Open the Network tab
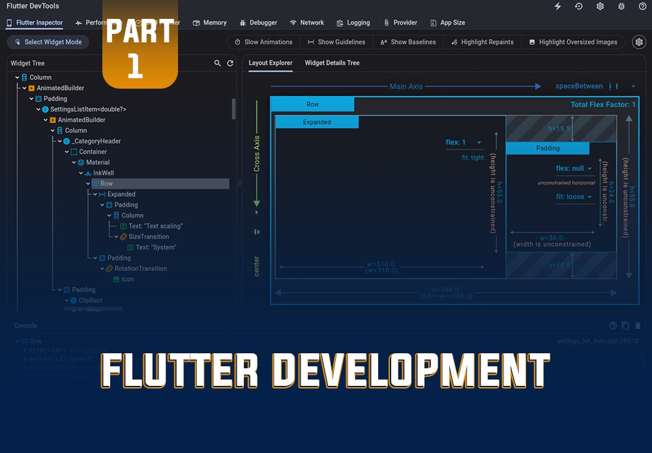 [x=306, y=23]
